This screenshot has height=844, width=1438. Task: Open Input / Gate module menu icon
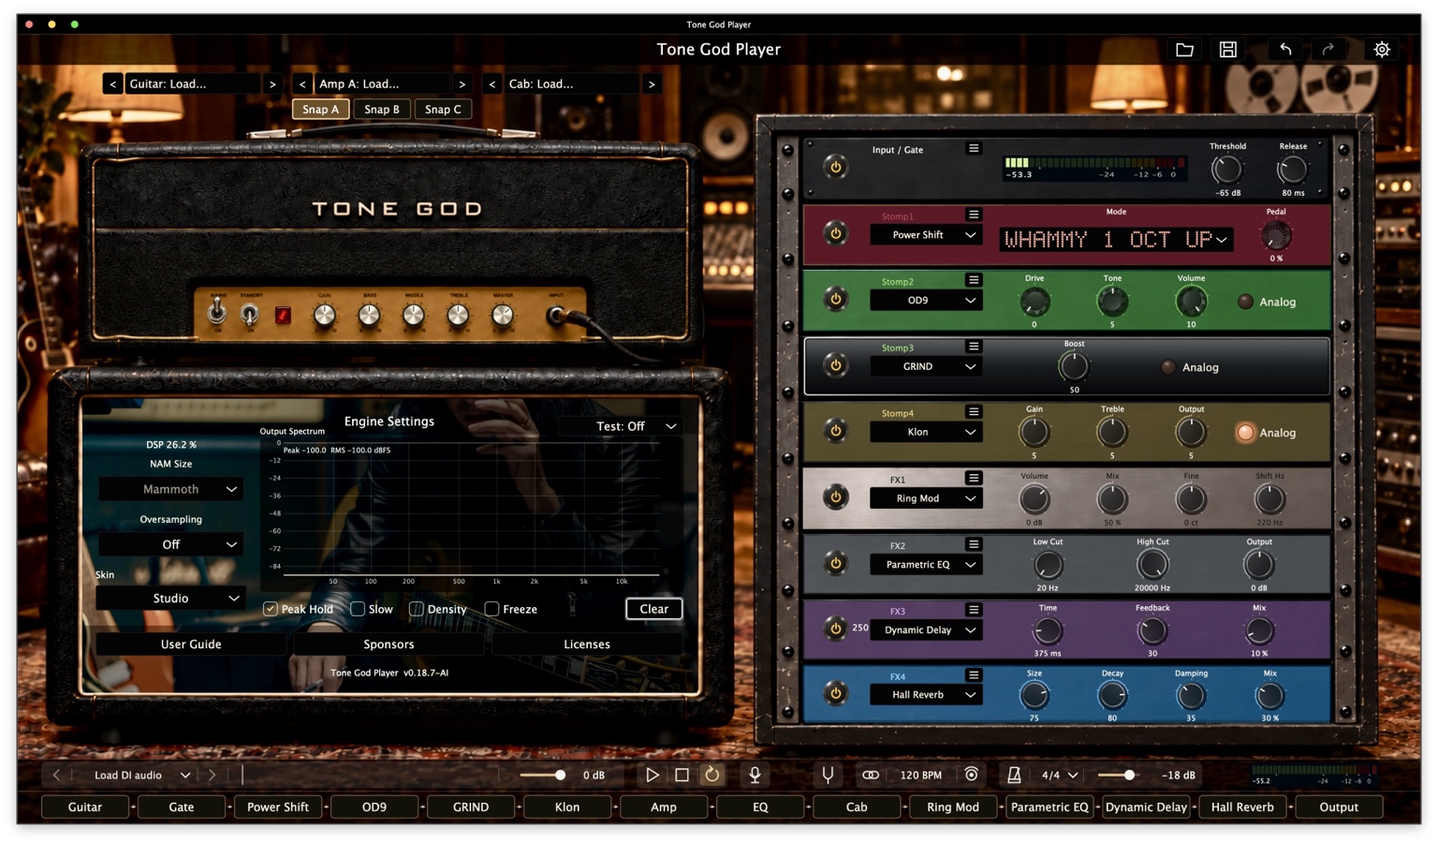[974, 149]
